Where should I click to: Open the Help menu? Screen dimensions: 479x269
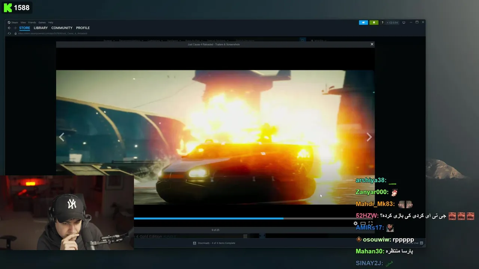[51, 22]
